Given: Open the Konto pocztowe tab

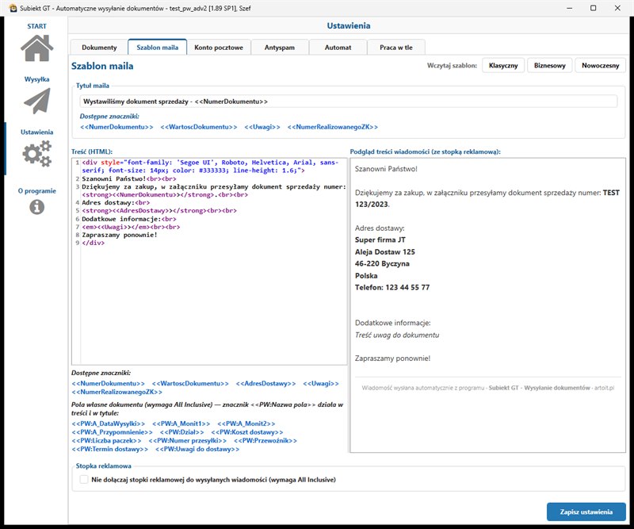Looking at the screenshot, I should (219, 48).
